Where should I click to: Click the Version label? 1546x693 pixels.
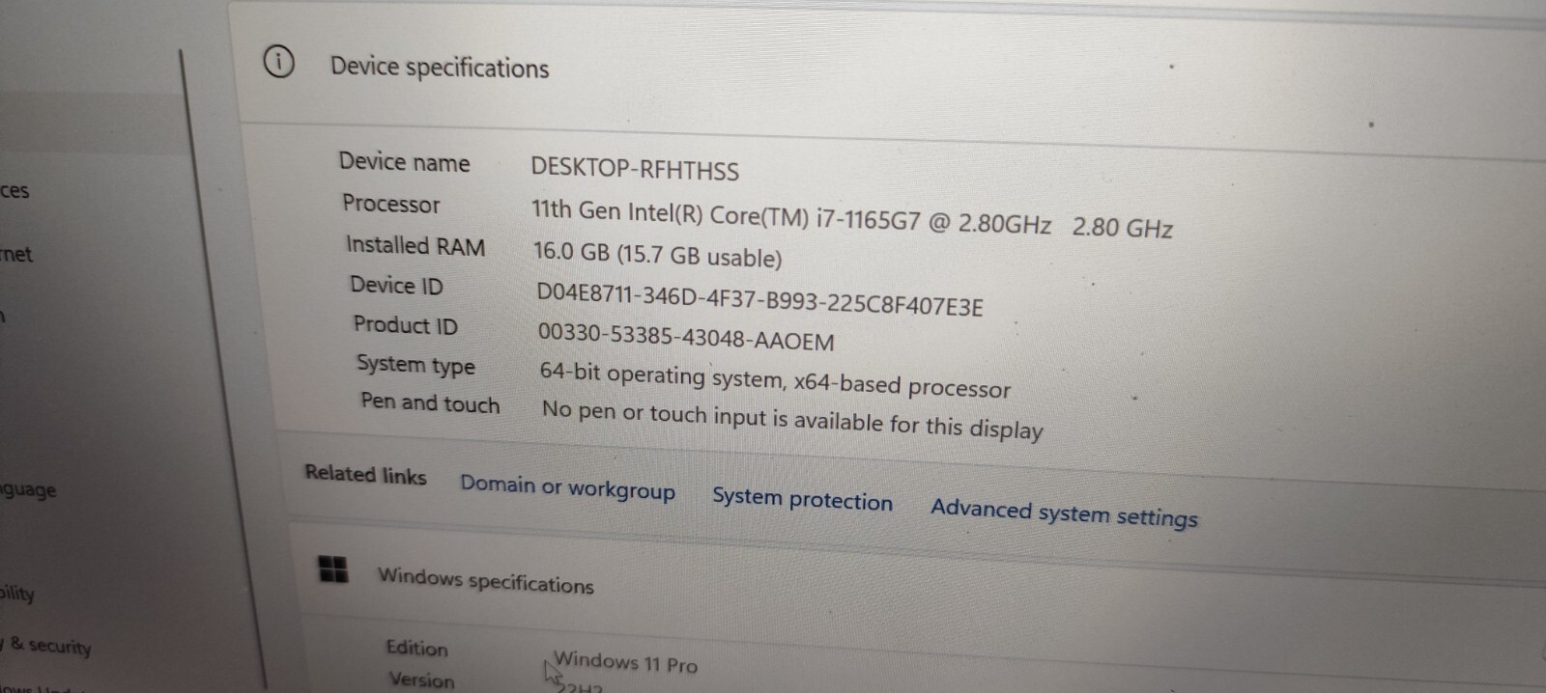pos(421,679)
